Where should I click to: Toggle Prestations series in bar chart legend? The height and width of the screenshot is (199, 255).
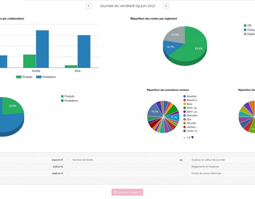[46, 77]
